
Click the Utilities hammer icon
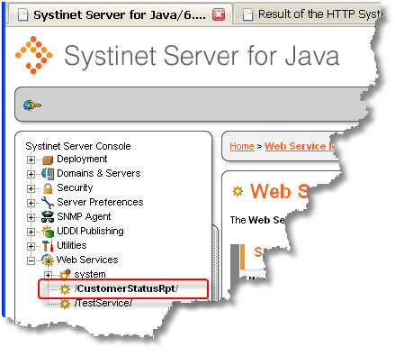(48, 245)
